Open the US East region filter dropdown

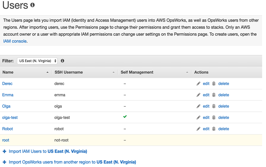(37, 61)
